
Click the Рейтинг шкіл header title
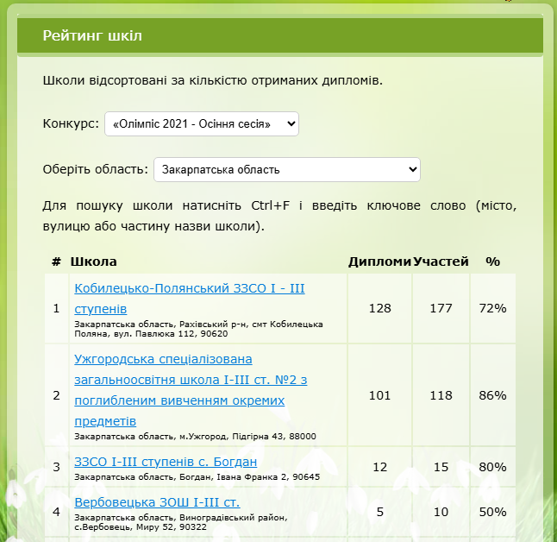(x=92, y=35)
